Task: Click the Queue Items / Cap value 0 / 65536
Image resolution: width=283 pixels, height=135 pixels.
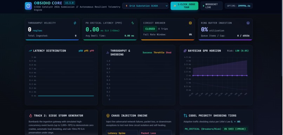Action: (243, 36)
